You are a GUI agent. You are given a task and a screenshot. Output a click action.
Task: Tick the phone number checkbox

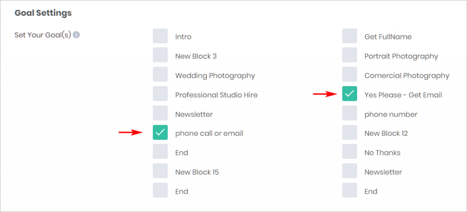(350, 113)
